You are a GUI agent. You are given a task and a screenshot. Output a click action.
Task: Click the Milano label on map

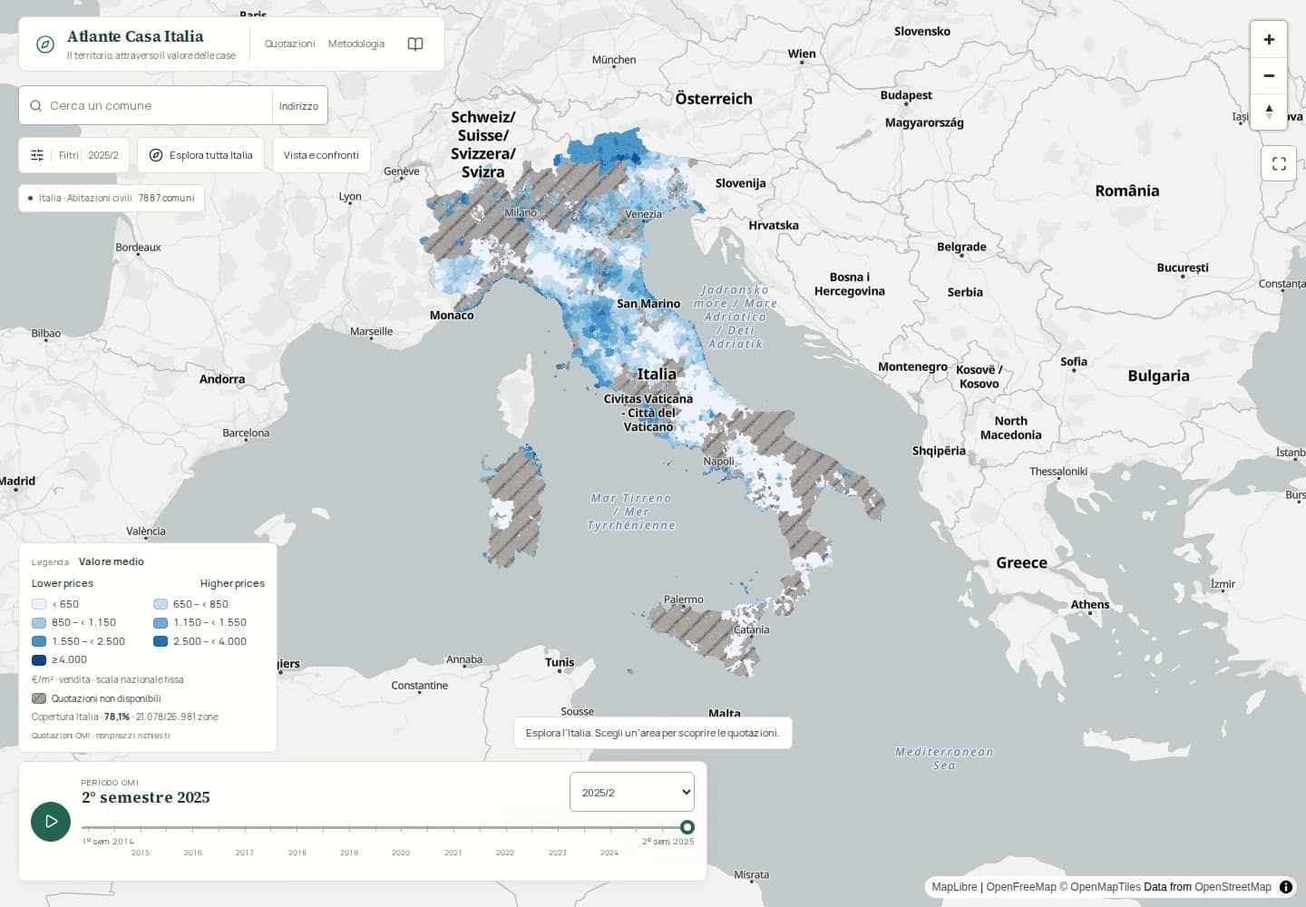tap(521, 212)
